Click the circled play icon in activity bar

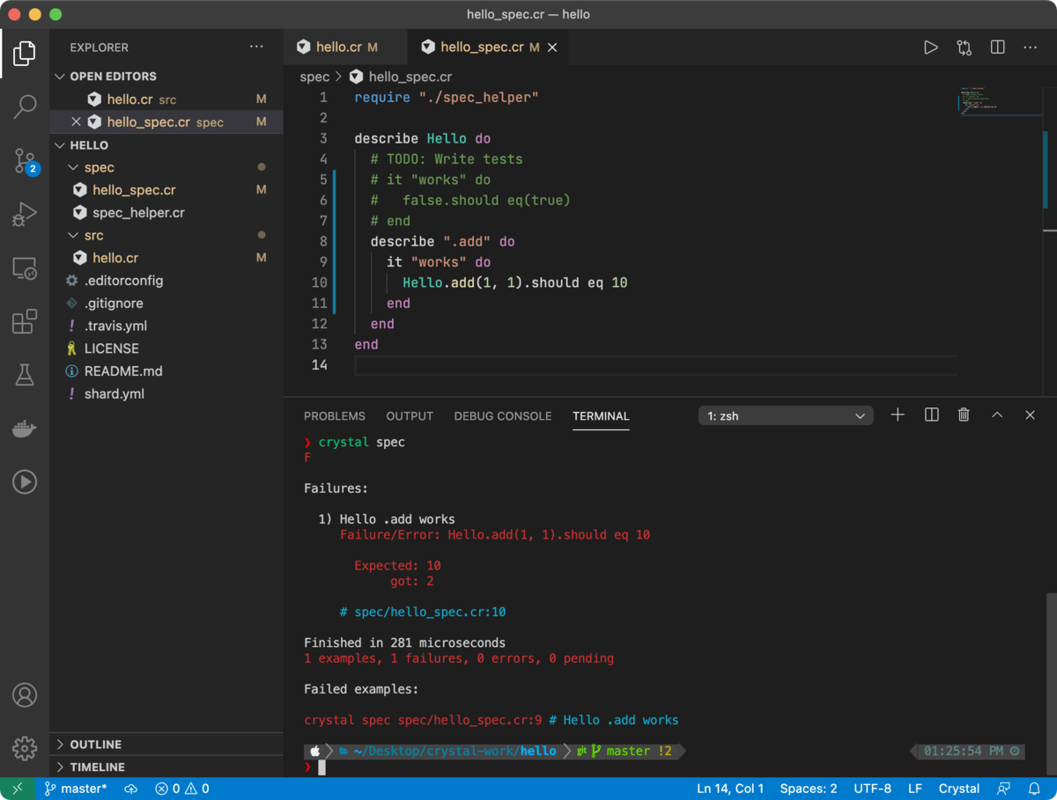25,481
